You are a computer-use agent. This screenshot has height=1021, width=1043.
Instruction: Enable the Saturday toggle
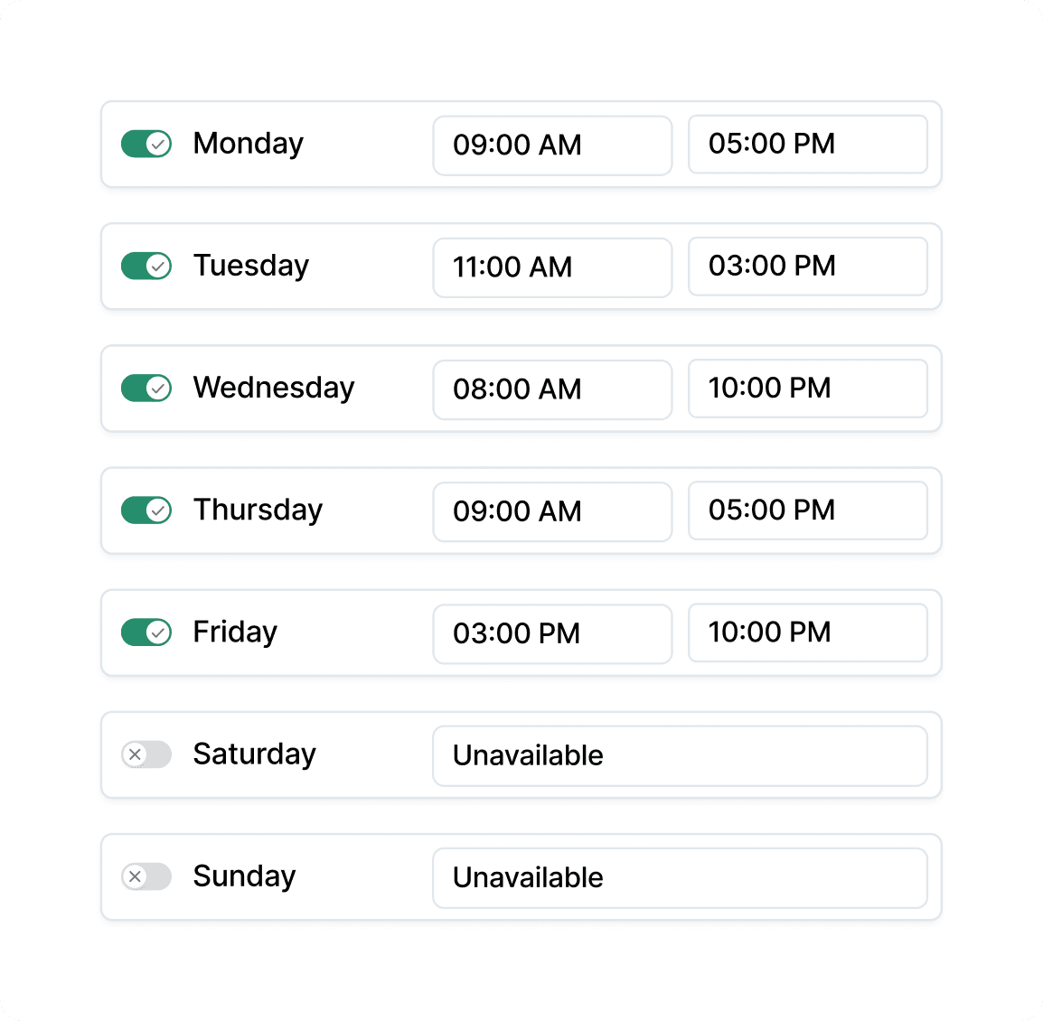[x=146, y=754]
